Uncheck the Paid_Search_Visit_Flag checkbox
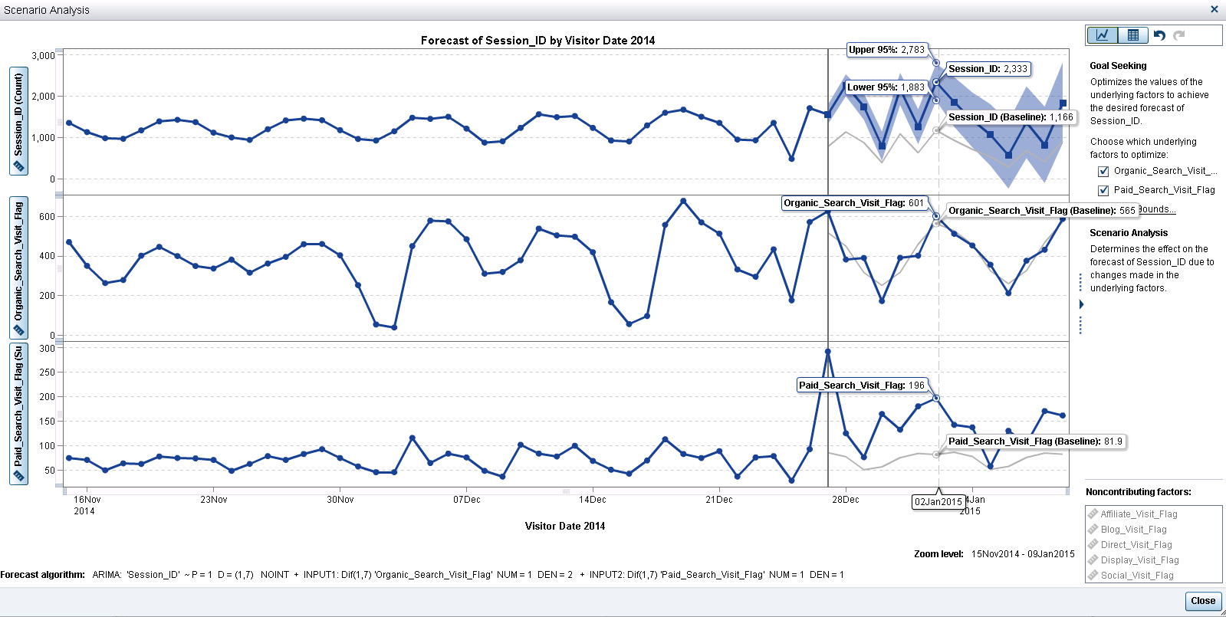The height and width of the screenshot is (617, 1226). 1103,190
